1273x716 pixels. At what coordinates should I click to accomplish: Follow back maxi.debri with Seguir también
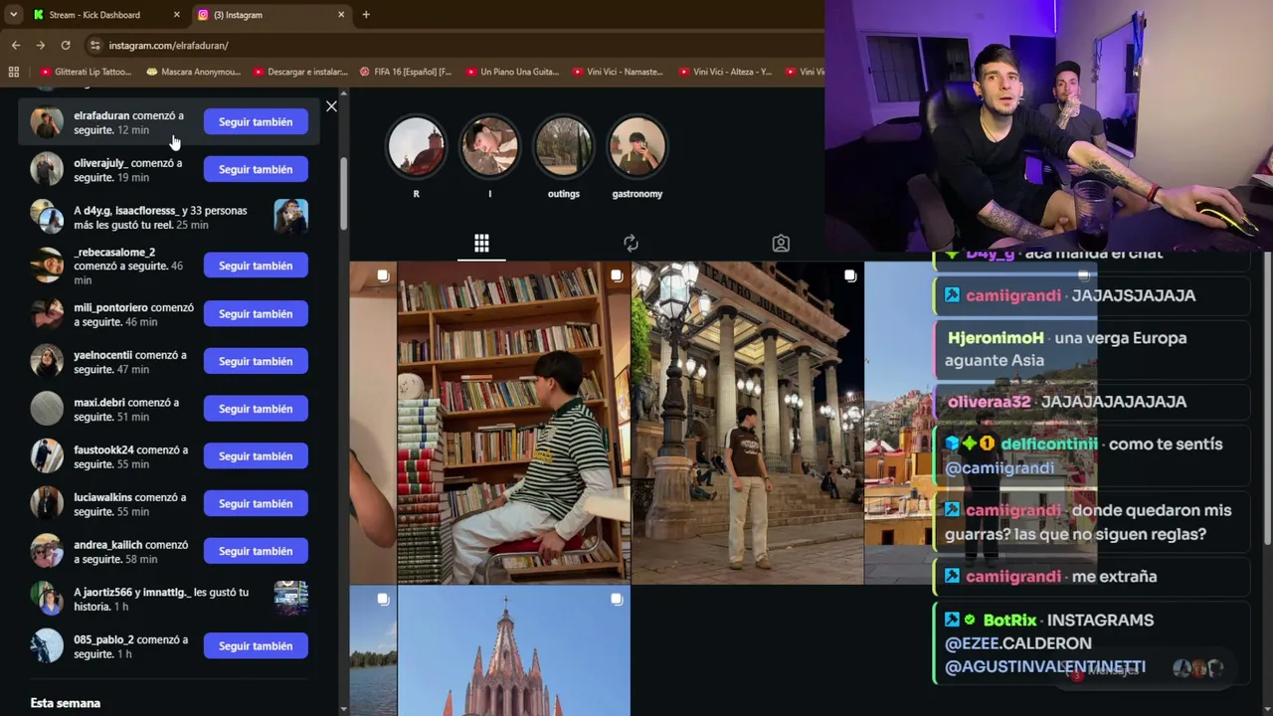pyautogui.click(x=256, y=409)
